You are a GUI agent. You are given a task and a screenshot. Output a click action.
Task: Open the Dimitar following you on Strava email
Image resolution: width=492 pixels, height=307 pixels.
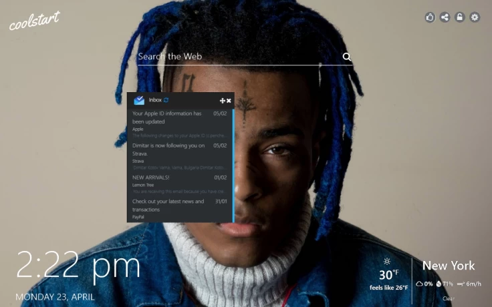[x=180, y=156]
